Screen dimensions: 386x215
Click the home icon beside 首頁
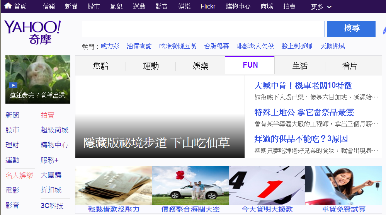(8, 6)
